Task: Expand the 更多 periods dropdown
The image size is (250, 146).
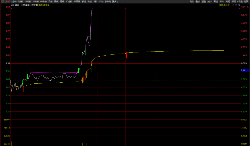Action: (x=115, y=2)
